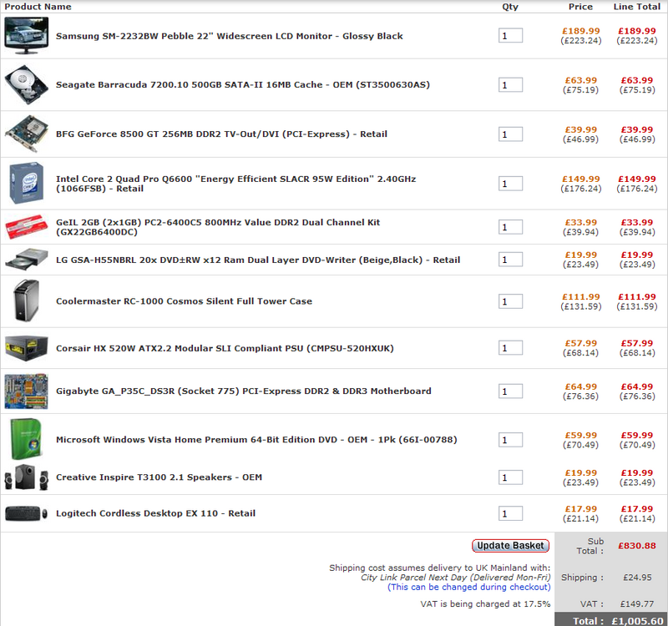Click the £149.77 VAT value
Image resolution: width=668 pixels, height=626 pixels.
click(x=637, y=603)
